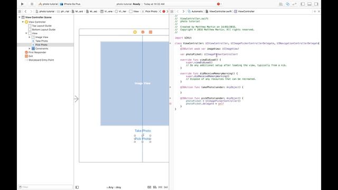The image size is (338, 190).
Task: Add another assistant editor pane
Action: [x=315, y=12]
